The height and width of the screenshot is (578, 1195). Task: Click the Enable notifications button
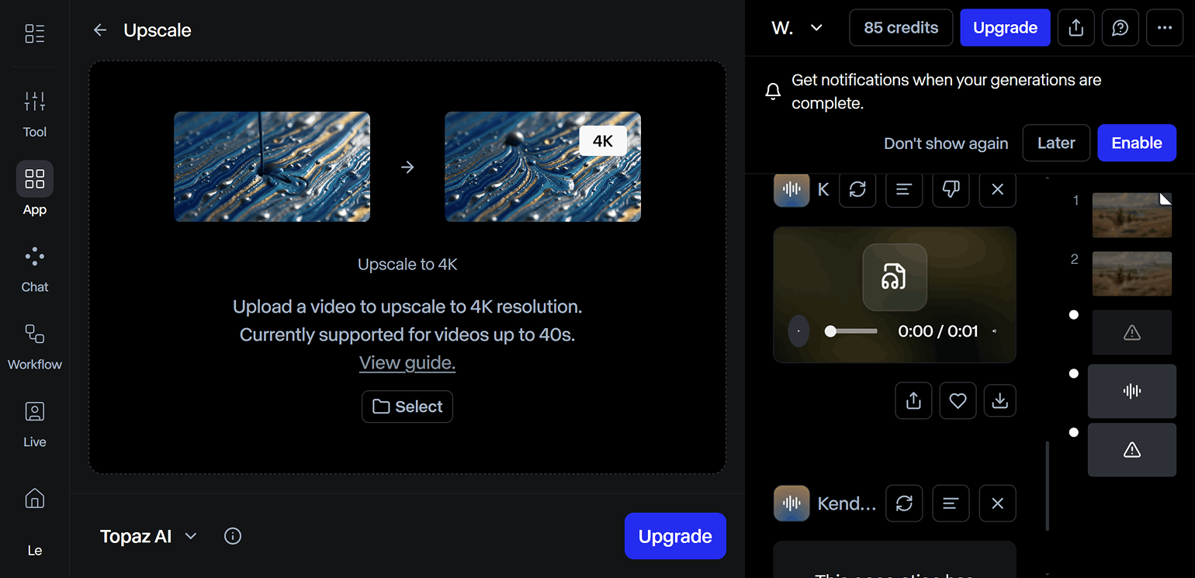pyautogui.click(x=1136, y=143)
